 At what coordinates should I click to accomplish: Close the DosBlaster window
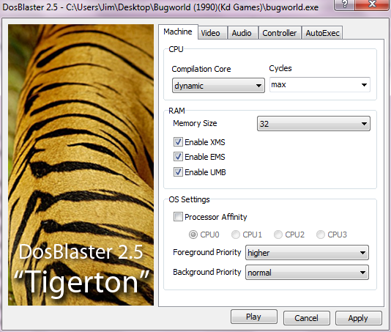(x=371, y=4)
